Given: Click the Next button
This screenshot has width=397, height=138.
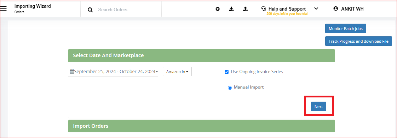Looking at the screenshot, I should (318, 107).
